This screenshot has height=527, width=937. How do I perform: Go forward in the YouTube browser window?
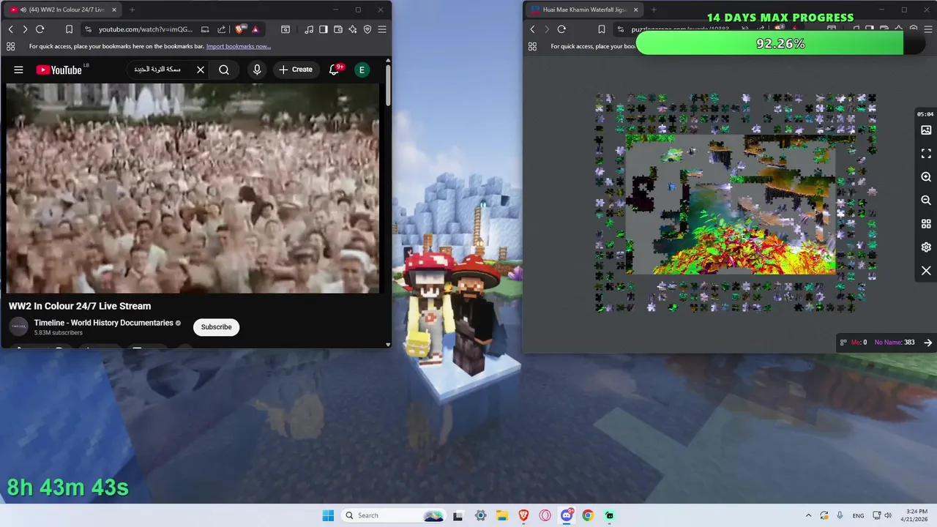[25, 29]
